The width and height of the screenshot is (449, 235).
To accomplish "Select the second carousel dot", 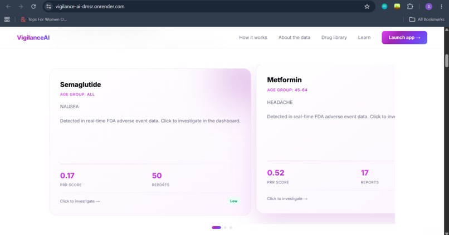I will pyautogui.click(x=226, y=228).
